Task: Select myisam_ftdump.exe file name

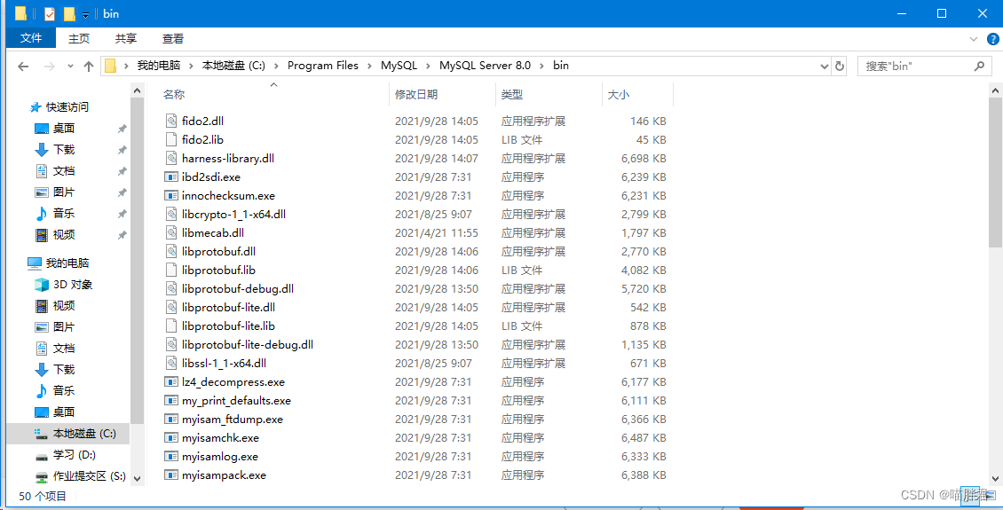Action: pyautogui.click(x=233, y=420)
